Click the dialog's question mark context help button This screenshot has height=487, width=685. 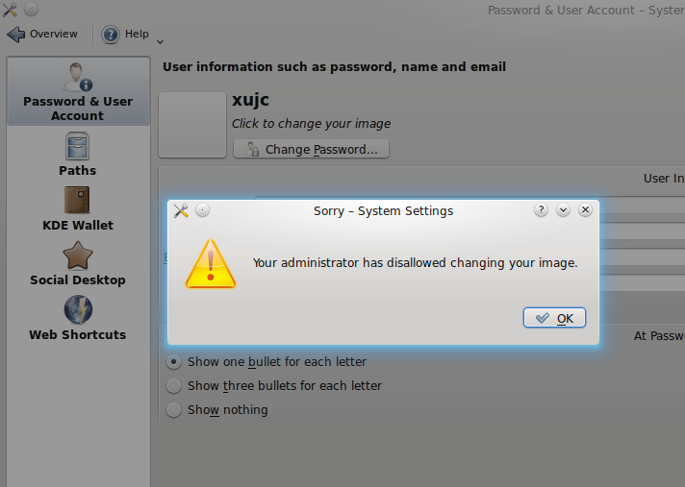click(541, 210)
